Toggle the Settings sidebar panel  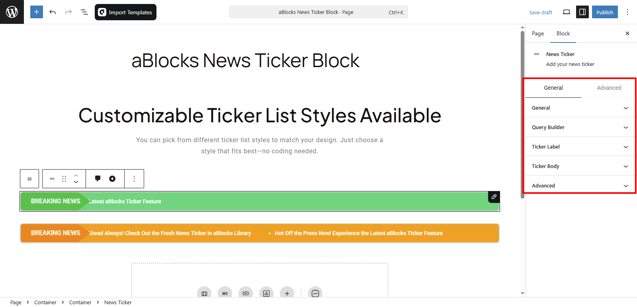582,12
